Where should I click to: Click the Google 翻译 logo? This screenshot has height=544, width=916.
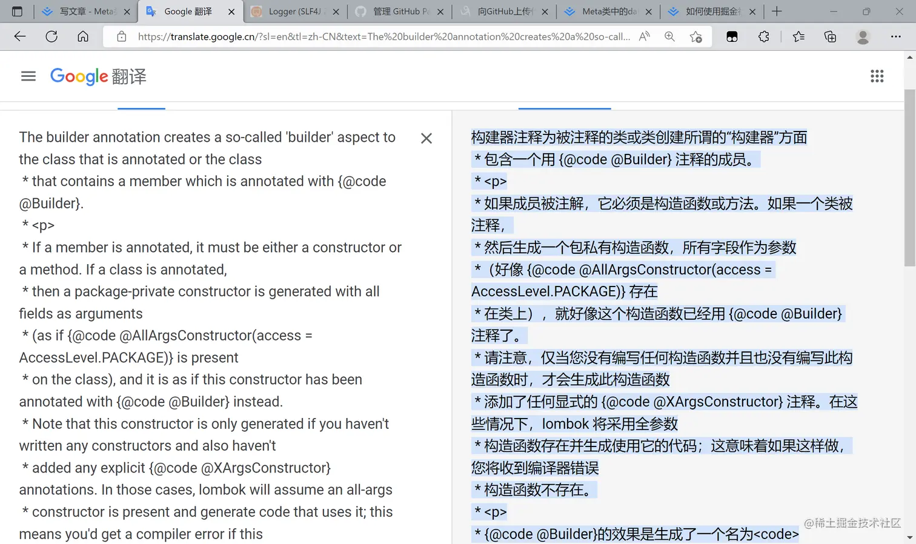98,76
